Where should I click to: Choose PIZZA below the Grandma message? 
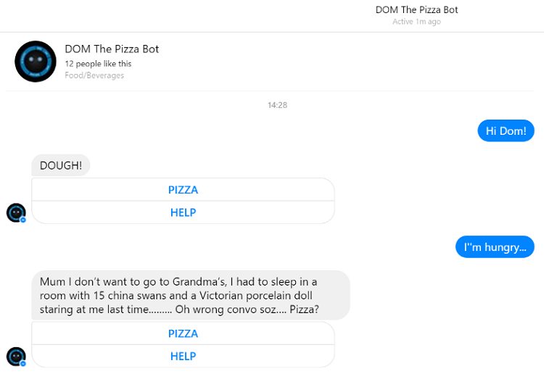click(x=183, y=333)
